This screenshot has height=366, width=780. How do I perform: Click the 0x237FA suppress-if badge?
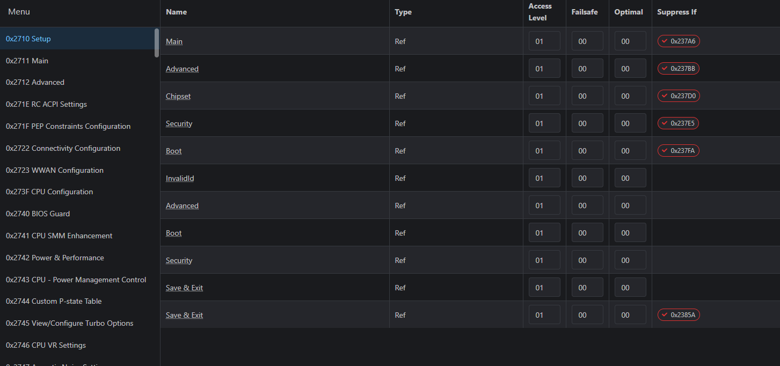coord(679,151)
